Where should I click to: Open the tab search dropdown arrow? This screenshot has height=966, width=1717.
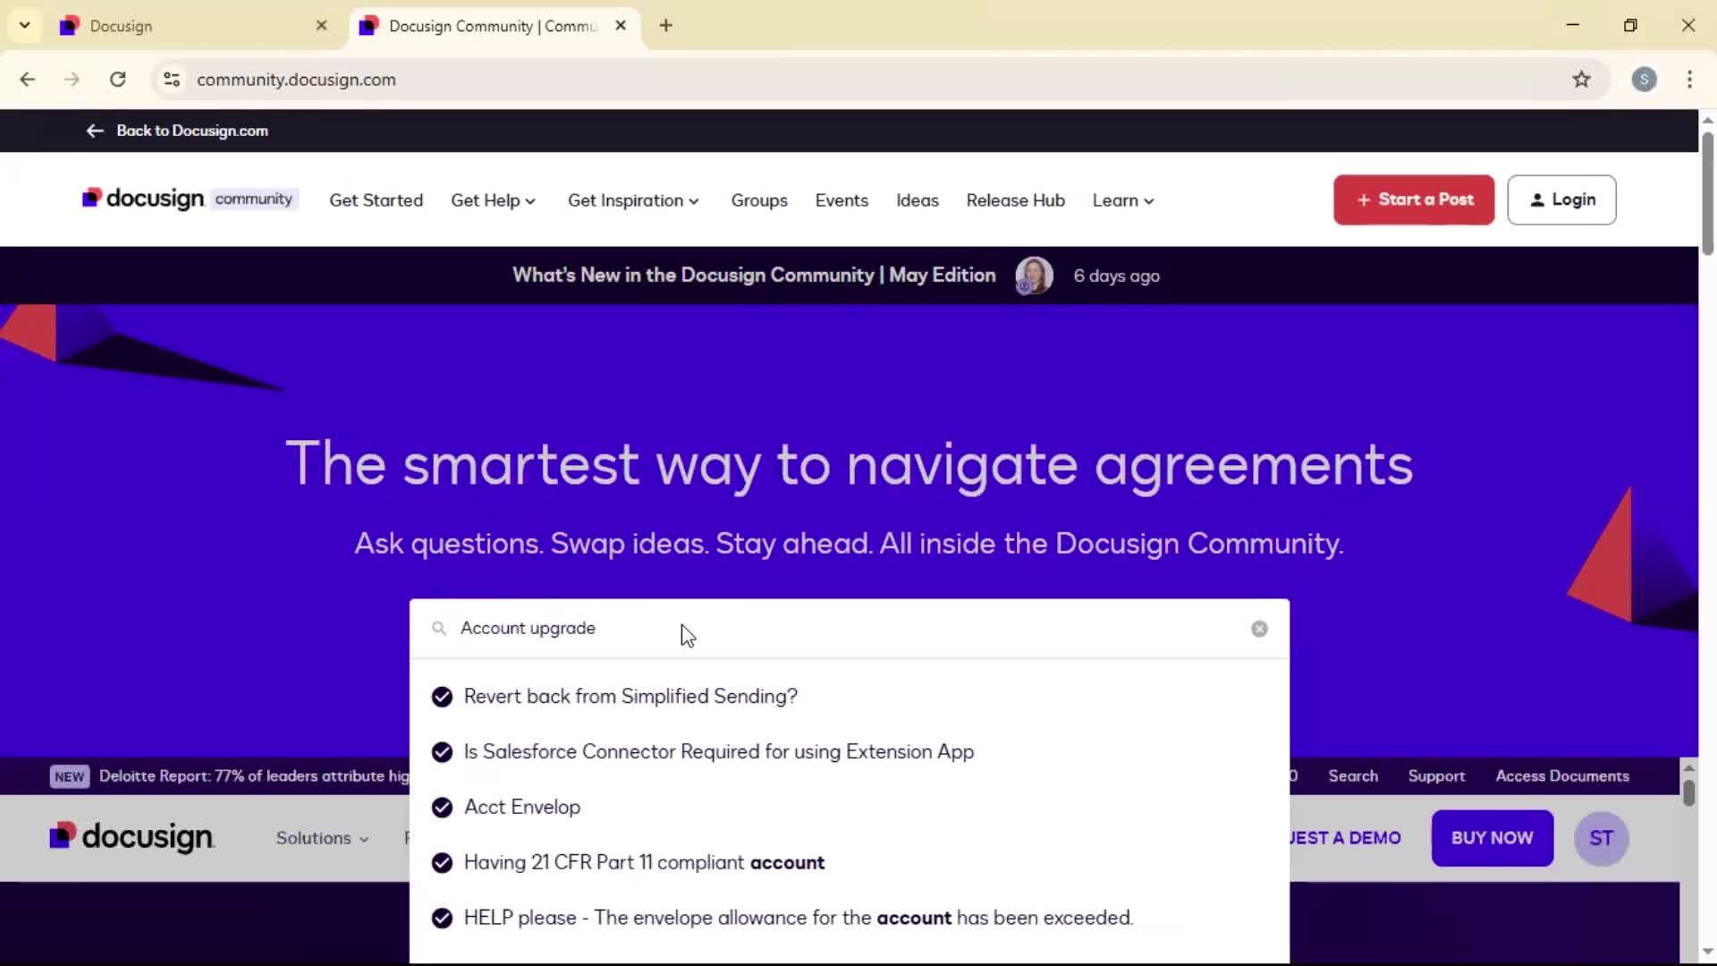coord(25,26)
